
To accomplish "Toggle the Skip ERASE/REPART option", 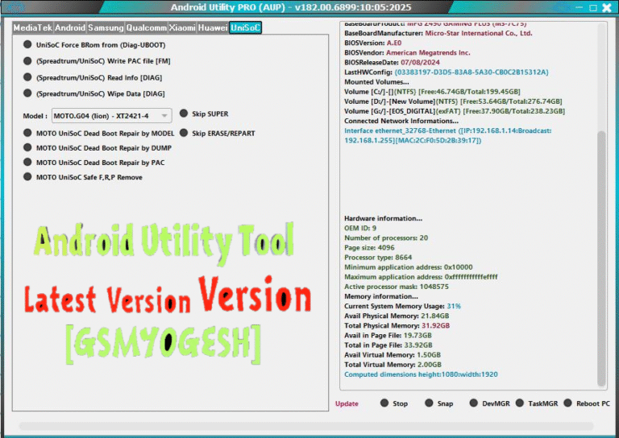I will point(184,133).
